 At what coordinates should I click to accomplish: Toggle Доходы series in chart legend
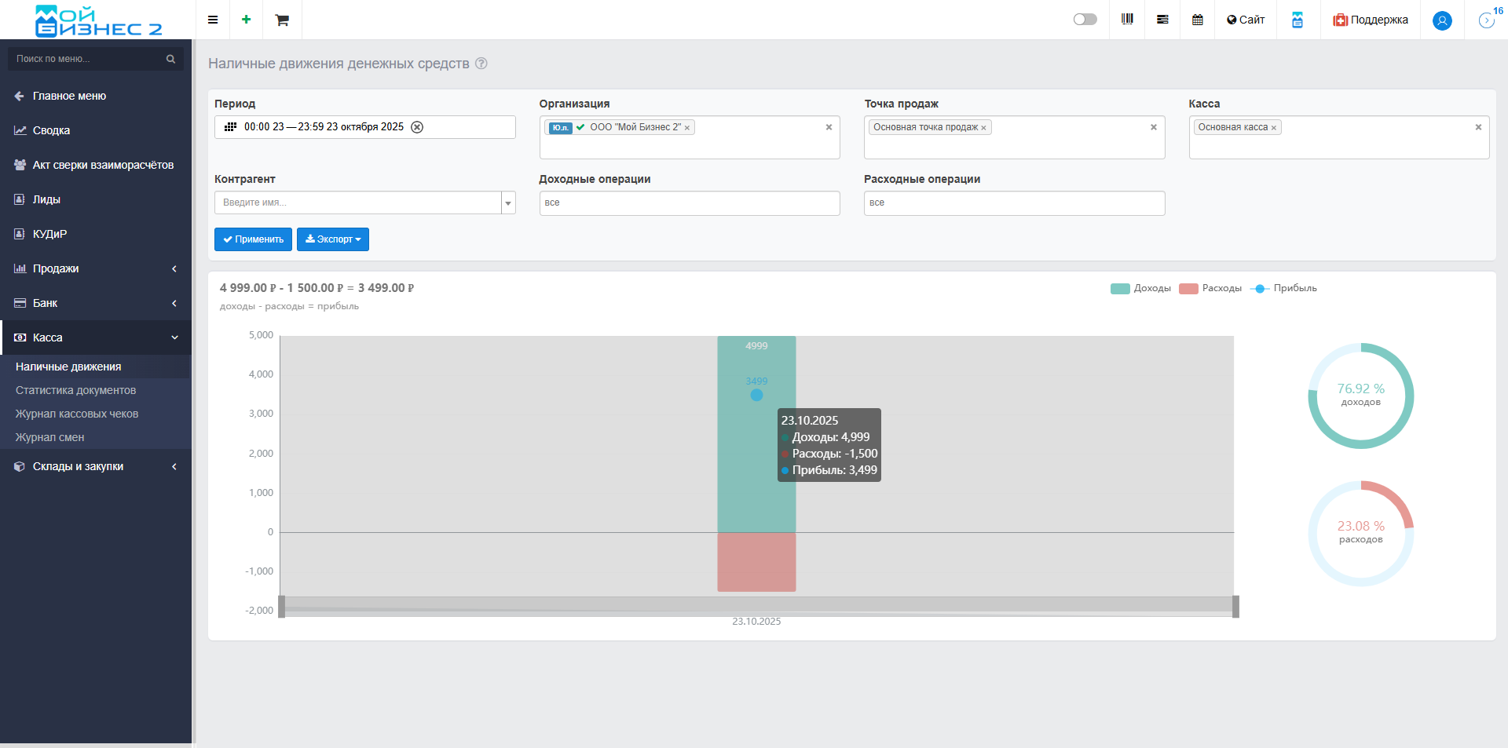(1140, 289)
